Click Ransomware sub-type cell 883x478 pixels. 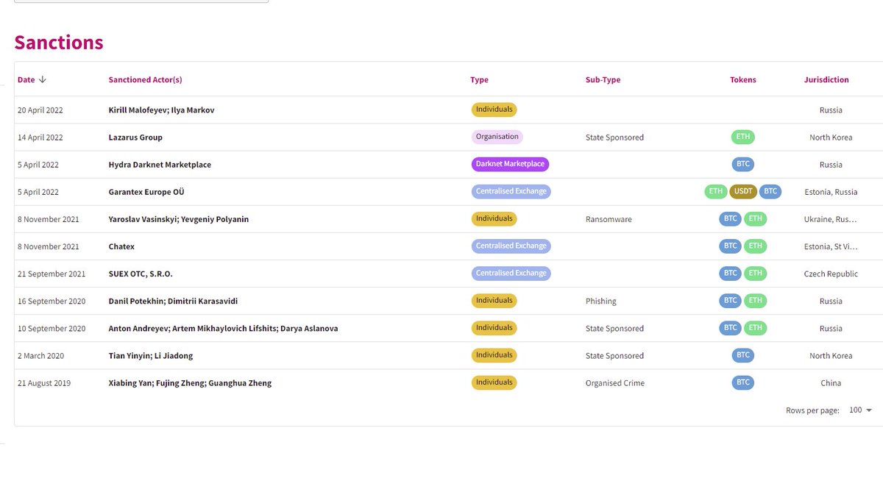(609, 219)
